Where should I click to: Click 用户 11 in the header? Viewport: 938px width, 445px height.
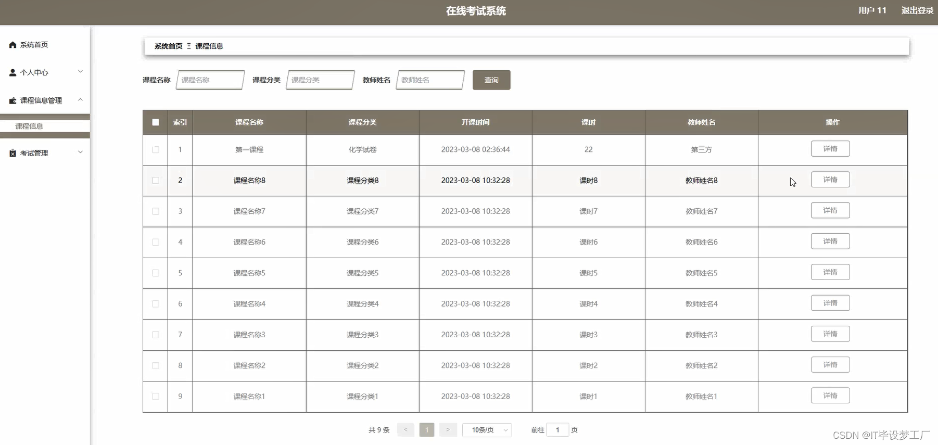872,10
